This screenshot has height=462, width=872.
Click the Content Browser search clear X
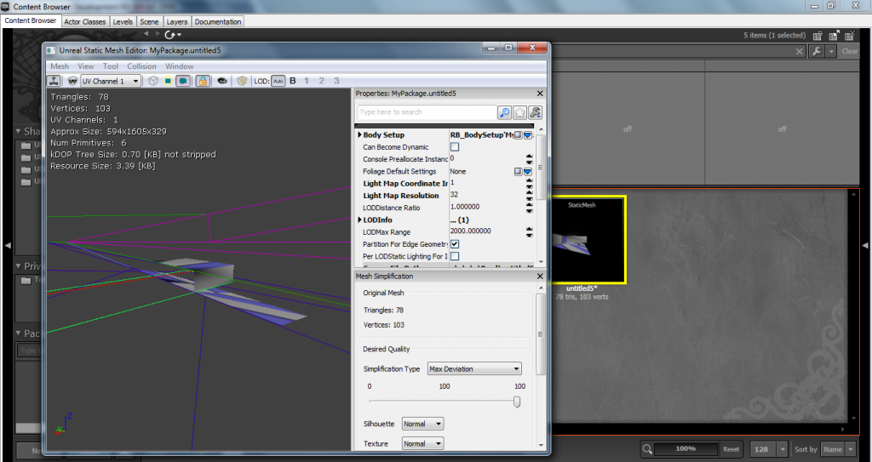point(799,51)
